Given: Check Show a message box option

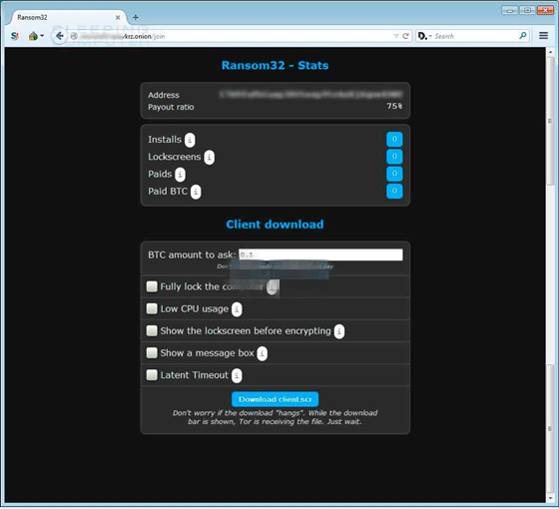Looking at the screenshot, I should coord(152,353).
